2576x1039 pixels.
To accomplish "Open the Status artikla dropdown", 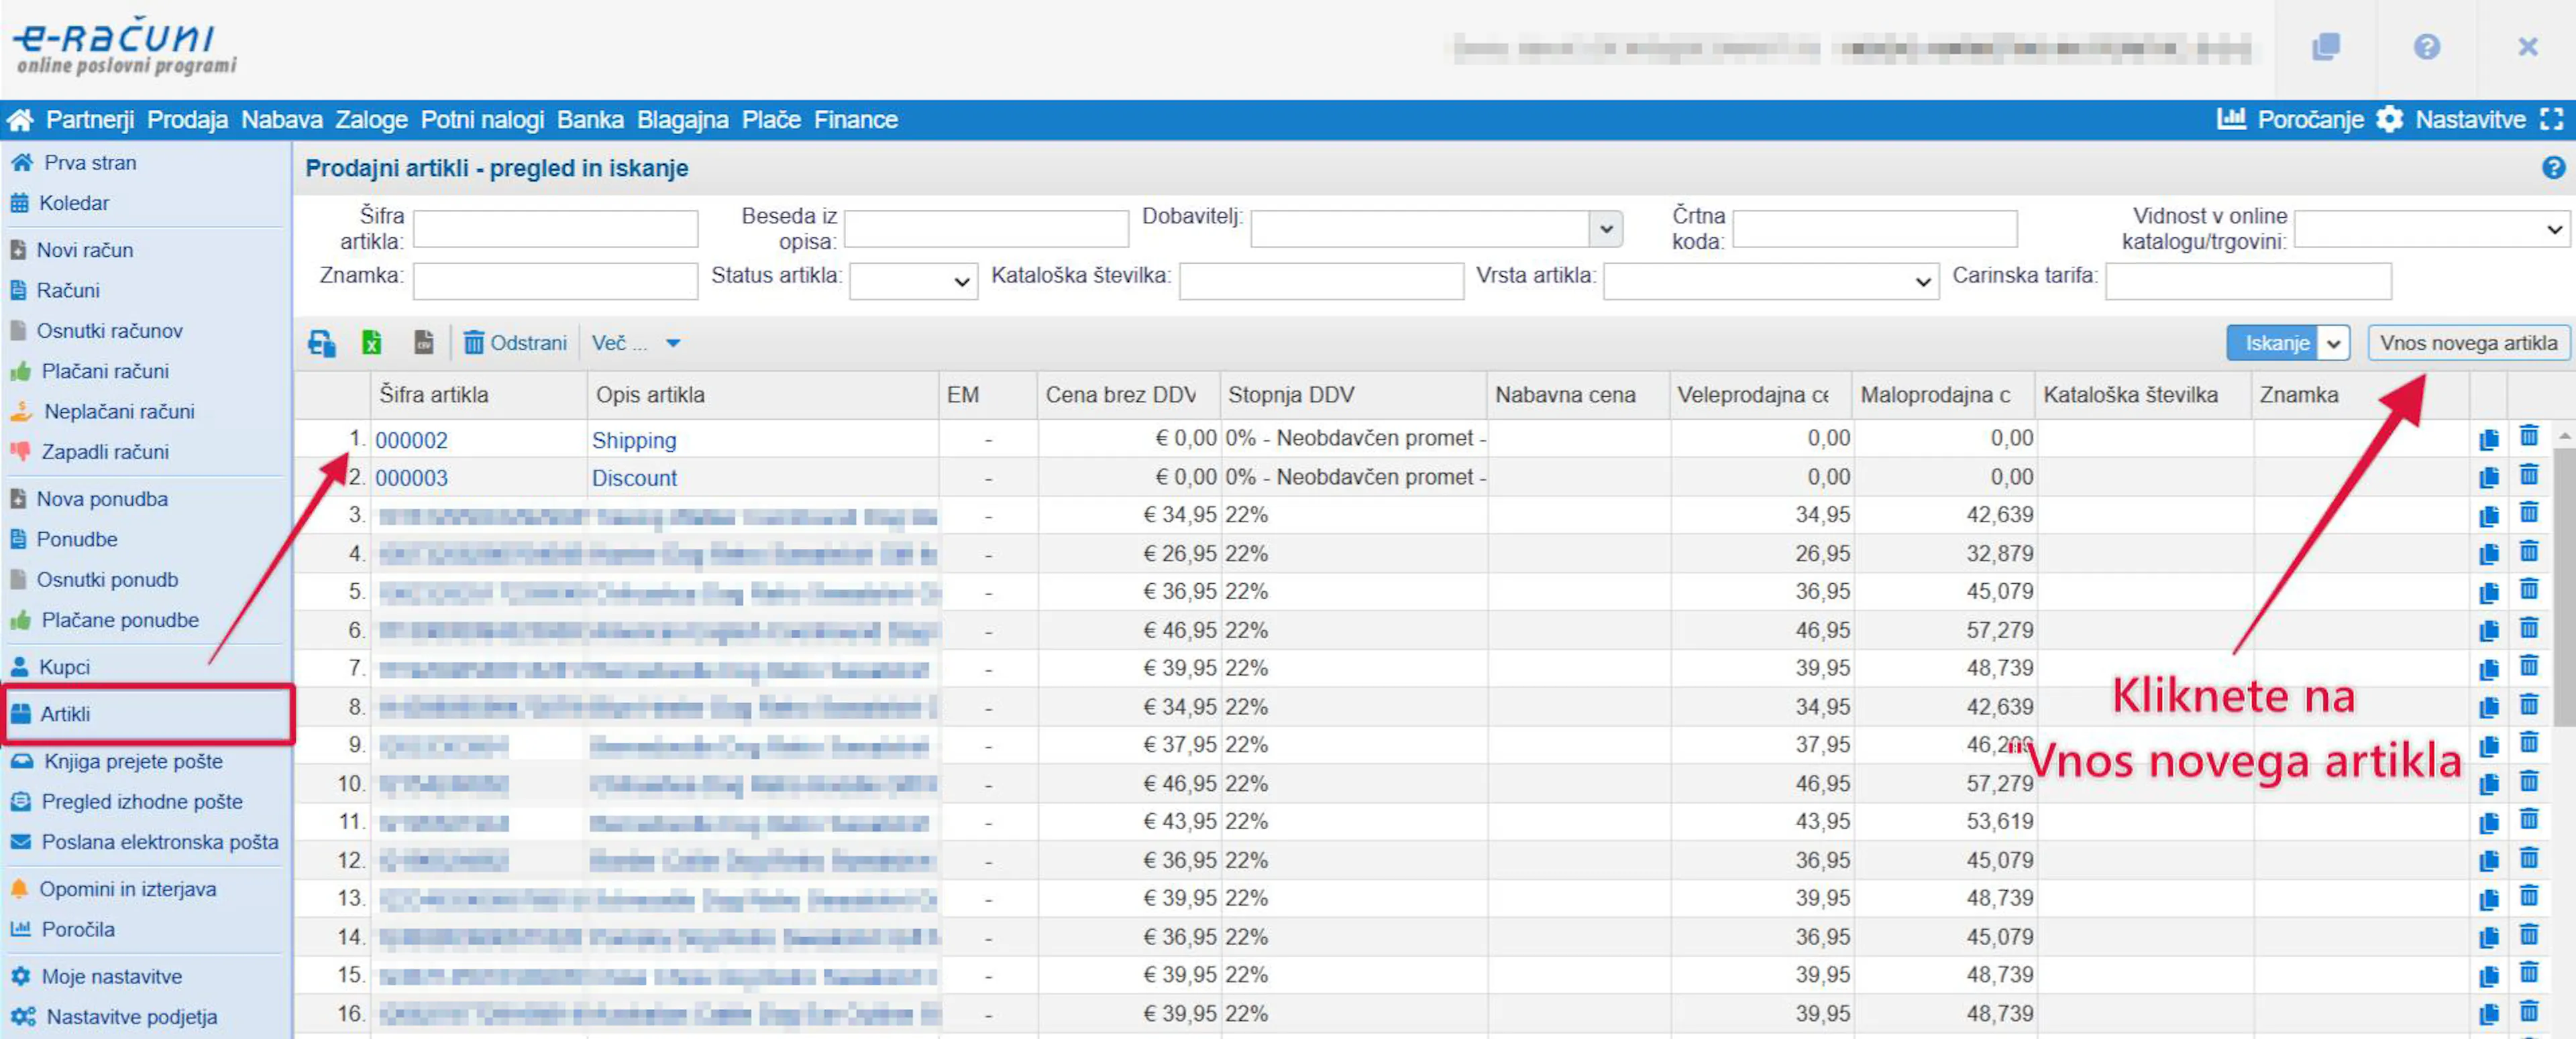I will 912,282.
